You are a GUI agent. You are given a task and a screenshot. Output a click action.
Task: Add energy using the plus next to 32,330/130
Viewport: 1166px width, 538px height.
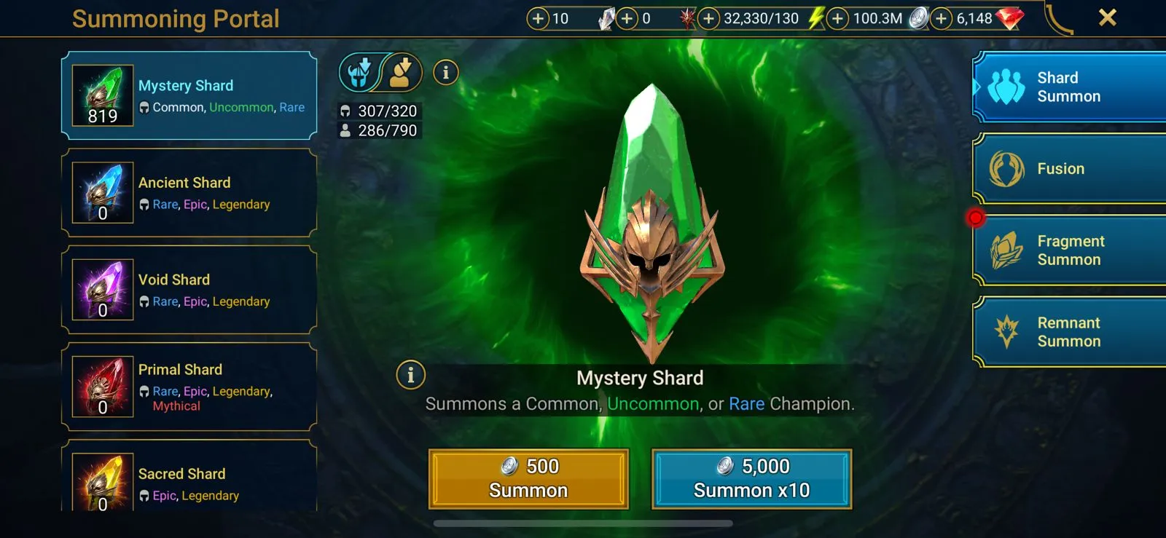(x=708, y=18)
